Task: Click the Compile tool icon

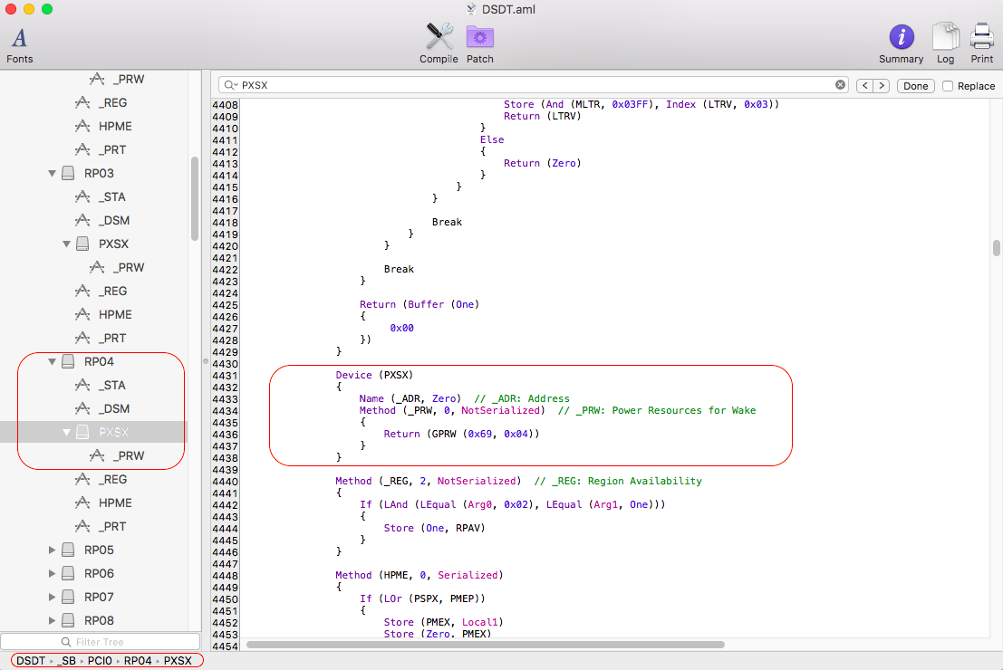Action: coord(439,43)
